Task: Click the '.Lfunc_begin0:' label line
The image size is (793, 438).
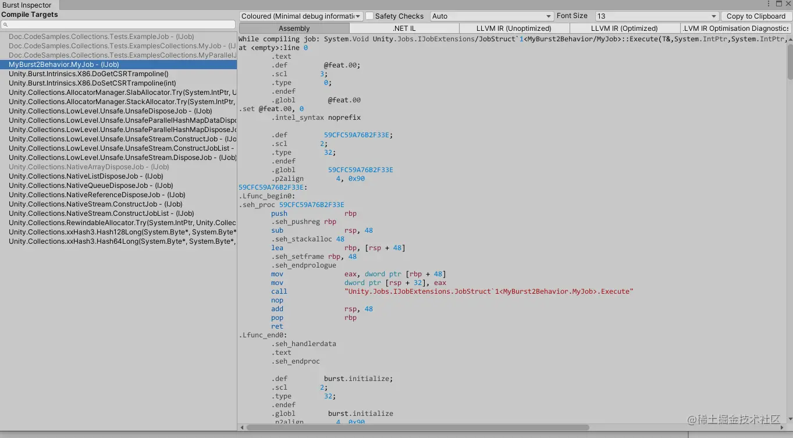Action: pos(267,196)
